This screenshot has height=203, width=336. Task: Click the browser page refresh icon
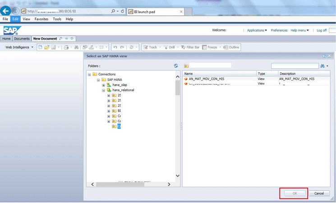pyautogui.click(x=122, y=11)
